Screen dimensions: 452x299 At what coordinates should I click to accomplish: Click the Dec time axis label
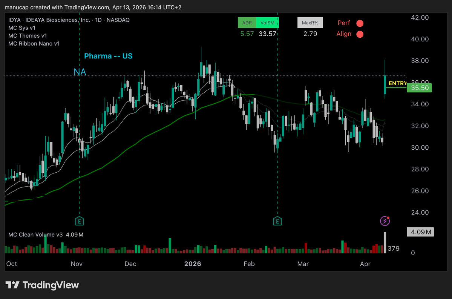130,264
